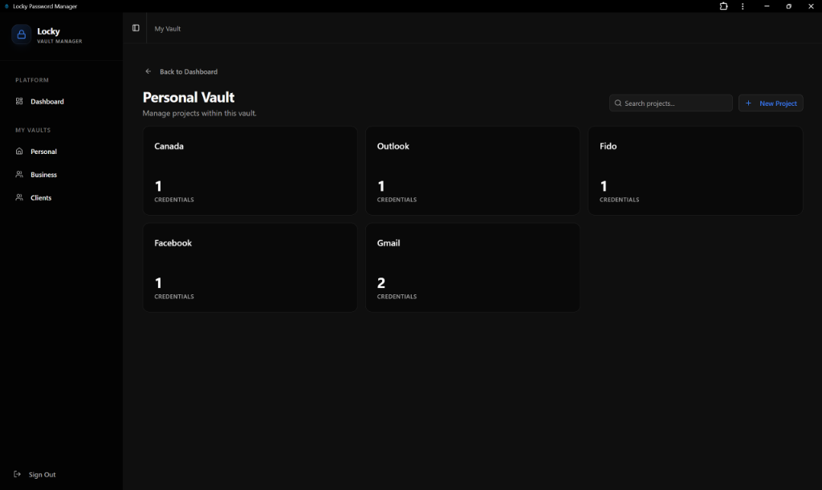Click the plus icon on New Project button

pos(748,103)
